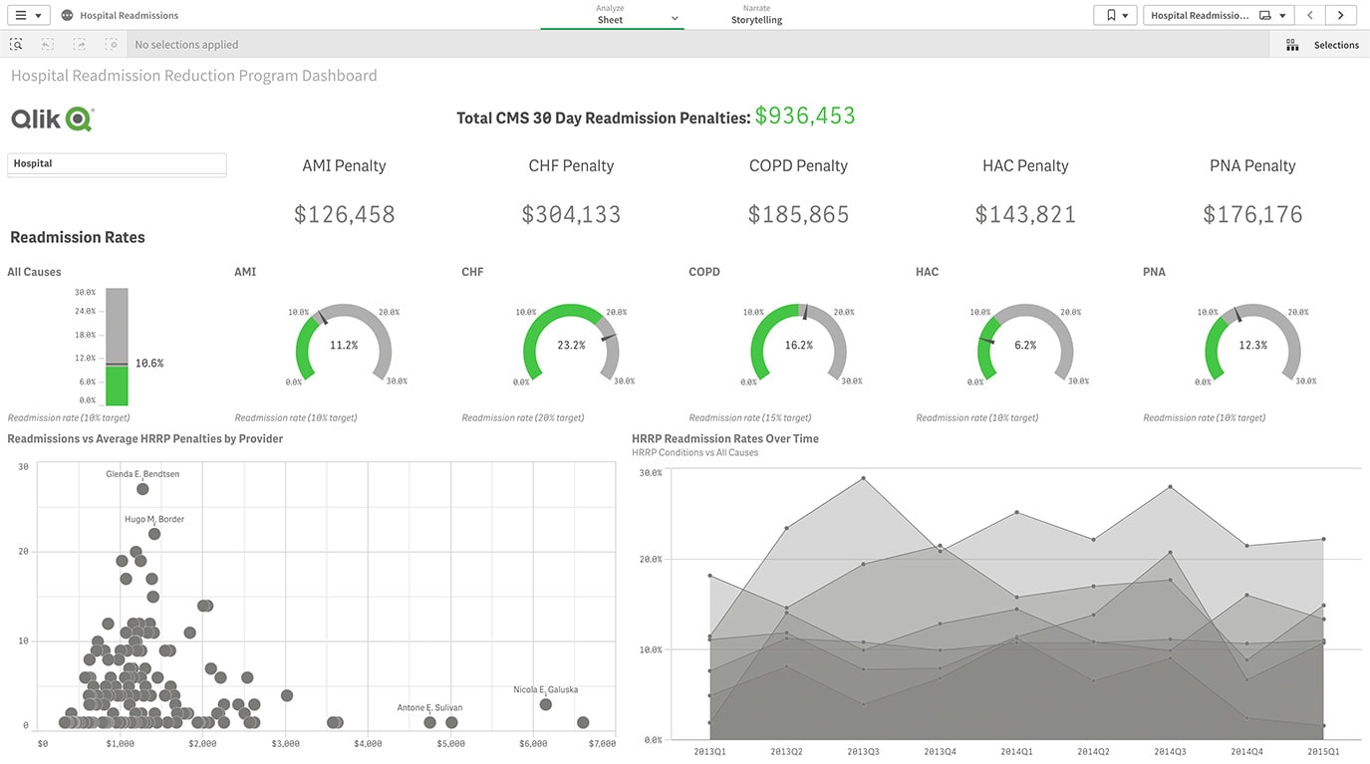Go to the previous sheet
The height and width of the screenshot is (764, 1370).
pos(1310,15)
